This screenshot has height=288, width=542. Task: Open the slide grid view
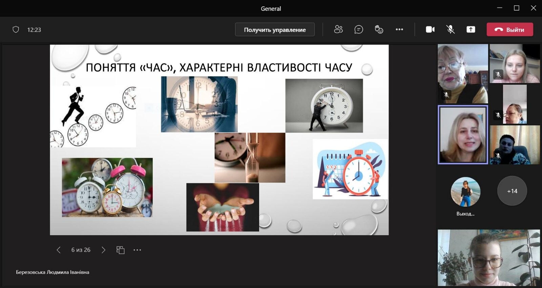120,250
